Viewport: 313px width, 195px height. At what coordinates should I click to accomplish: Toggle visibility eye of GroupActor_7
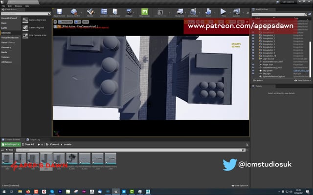[253, 50]
